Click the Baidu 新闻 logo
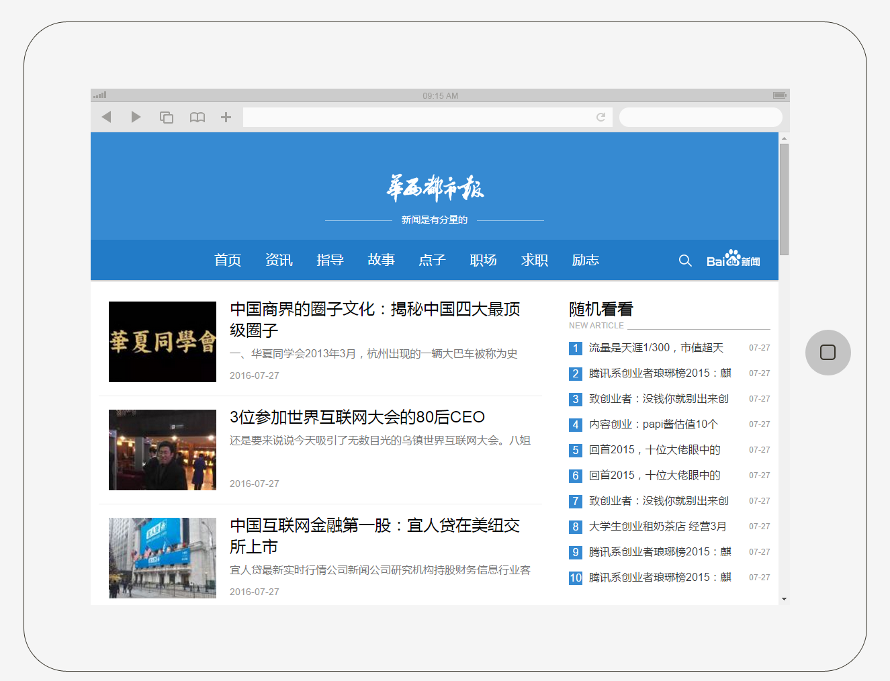Image resolution: width=890 pixels, height=681 pixels. pyautogui.click(x=733, y=260)
